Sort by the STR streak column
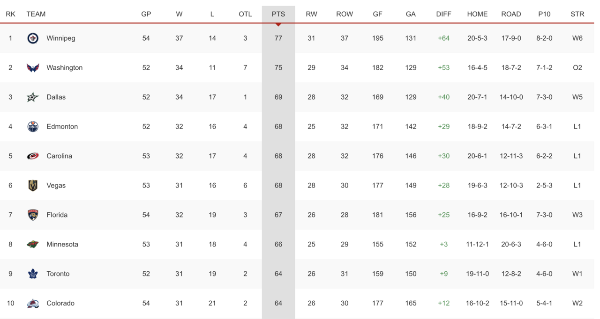 click(577, 14)
